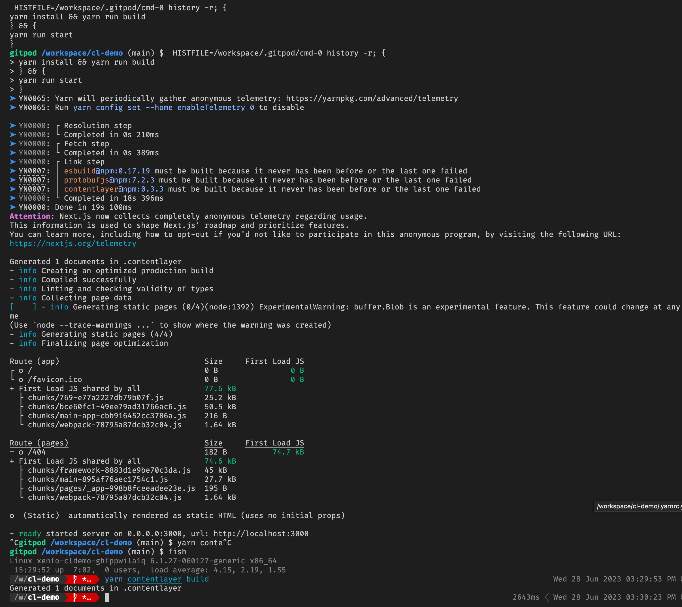Click the underlined contentlayer word in the build command
The image size is (682, 607).
[154, 579]
